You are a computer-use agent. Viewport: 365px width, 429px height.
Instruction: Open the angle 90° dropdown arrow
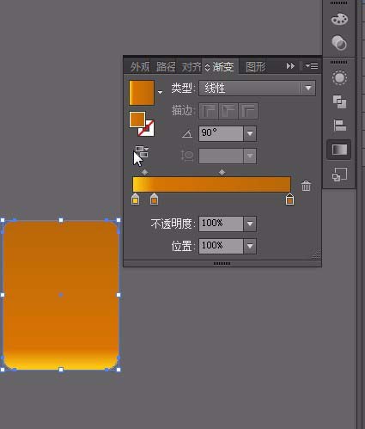click(x=250, y=133)
